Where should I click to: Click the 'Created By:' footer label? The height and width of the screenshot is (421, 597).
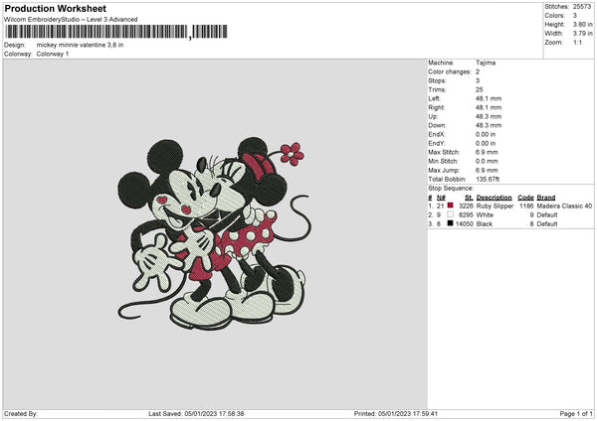click(21, 414)
